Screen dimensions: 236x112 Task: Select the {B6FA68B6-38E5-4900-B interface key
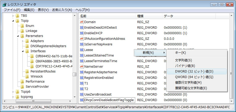pos(54,61)
